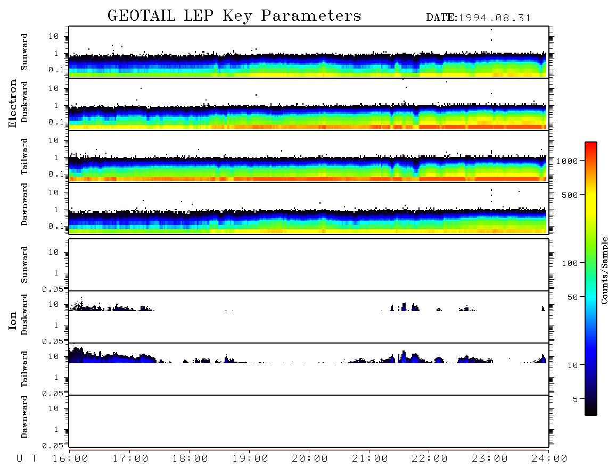
Task: Click the "18:00" time tick label
Action: [x=190, y=458]
